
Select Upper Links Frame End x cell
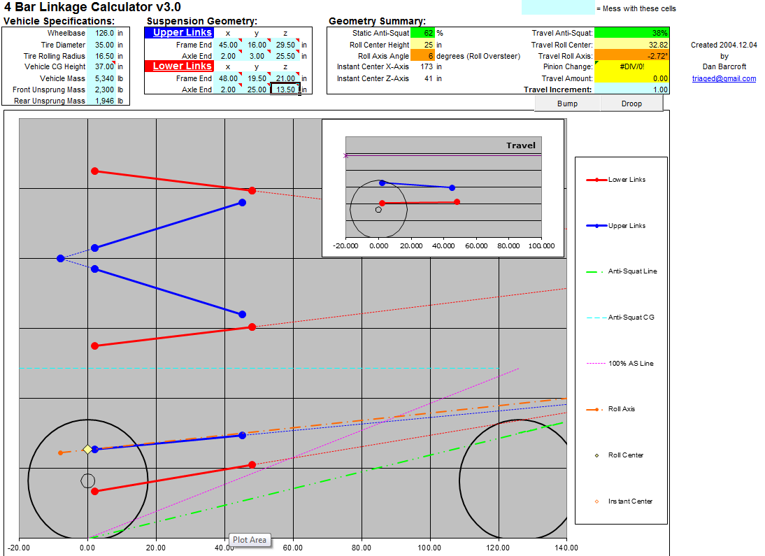click(x=228, y=45)
